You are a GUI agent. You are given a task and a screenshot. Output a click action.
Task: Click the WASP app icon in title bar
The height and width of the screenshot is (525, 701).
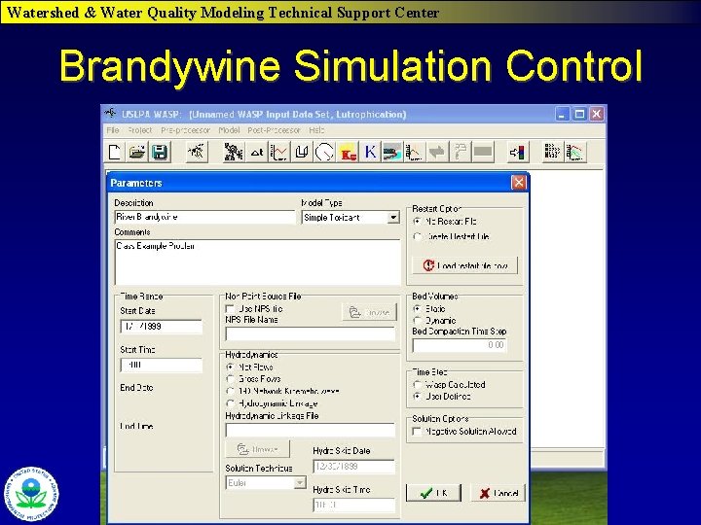click(x=110, y=114)
